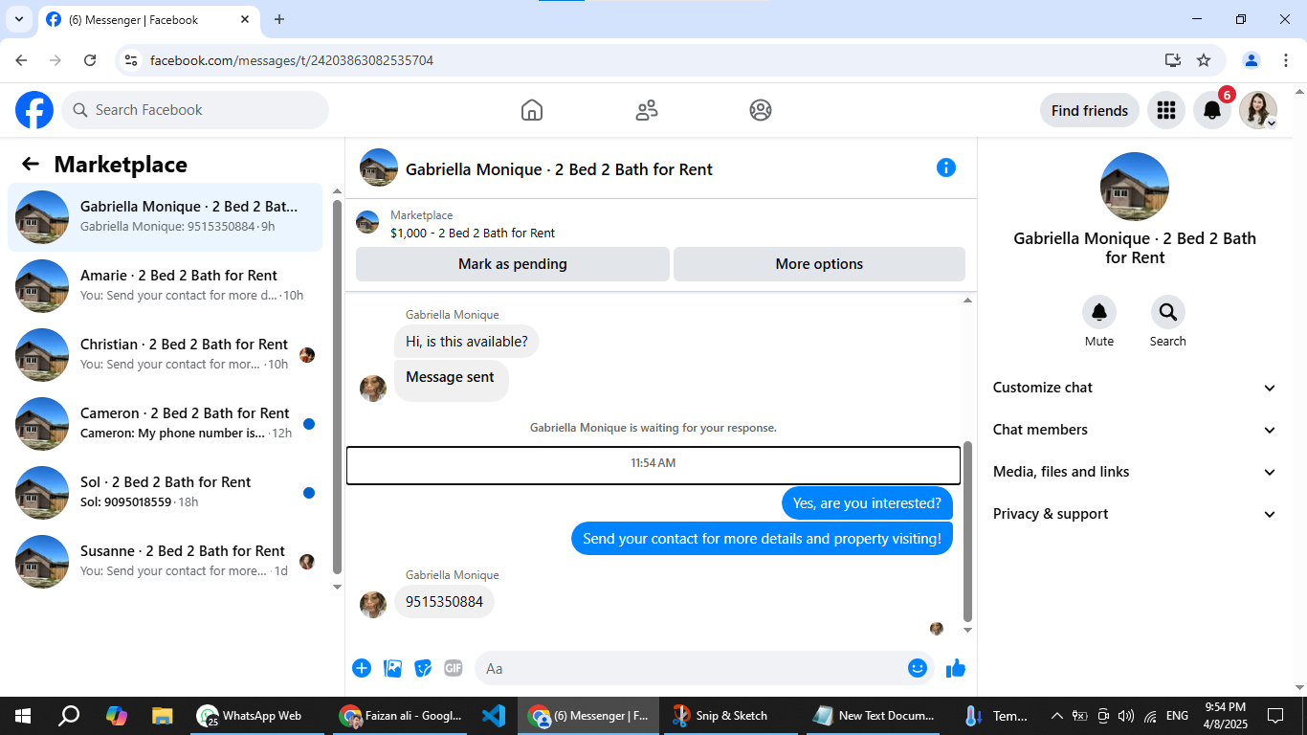Open Susanne 2 Bed 2 Bath conversation

(x=166, y=562)
